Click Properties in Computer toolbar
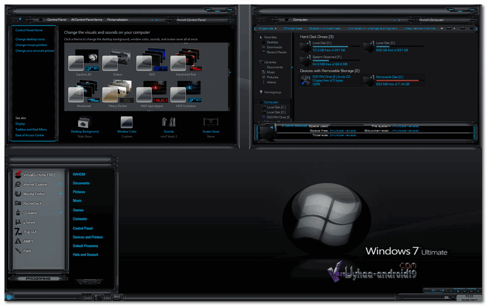This screenshot has width=487, height=306. (x=292, y=28)
